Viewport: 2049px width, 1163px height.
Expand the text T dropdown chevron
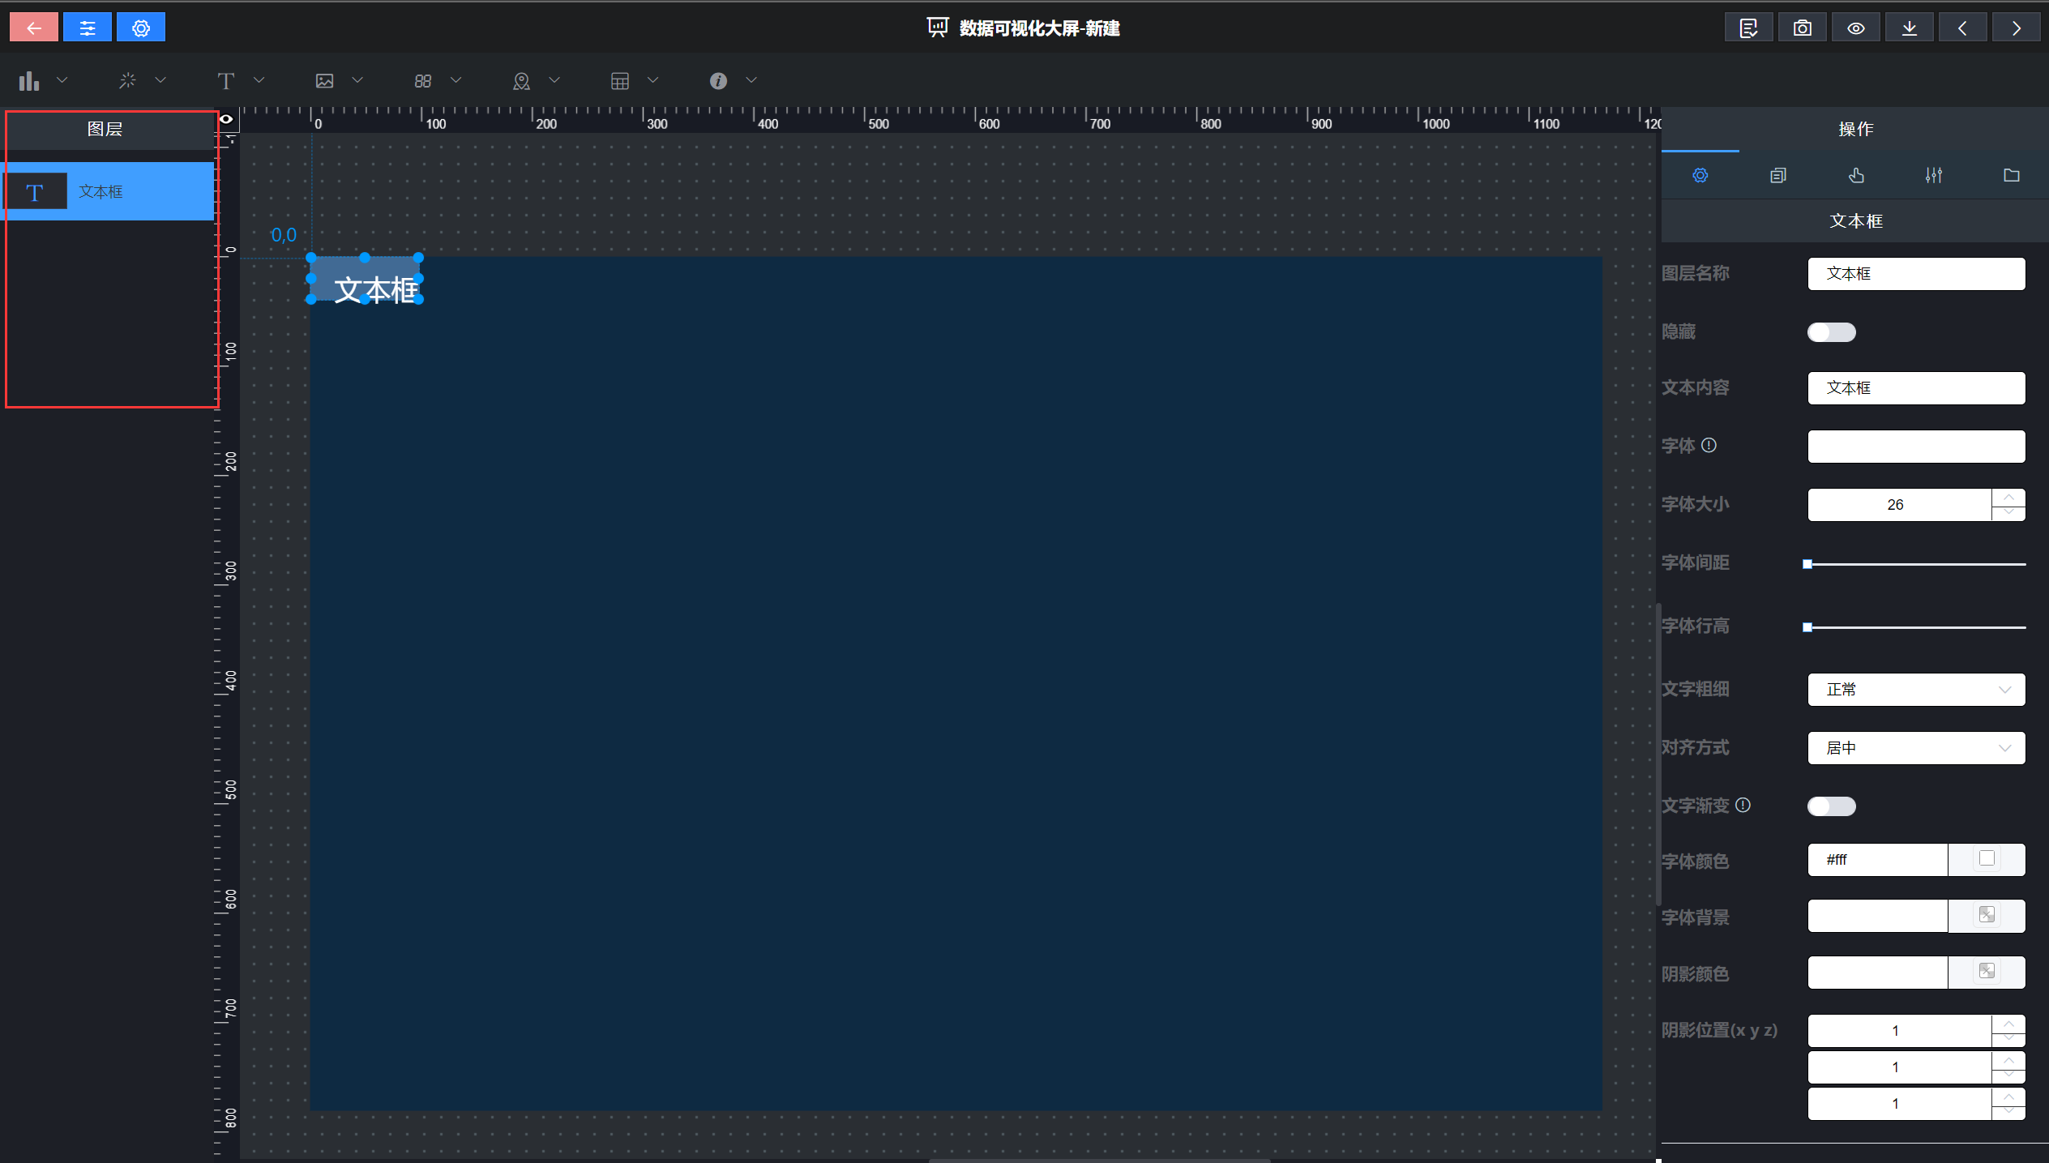coord(259,80)
